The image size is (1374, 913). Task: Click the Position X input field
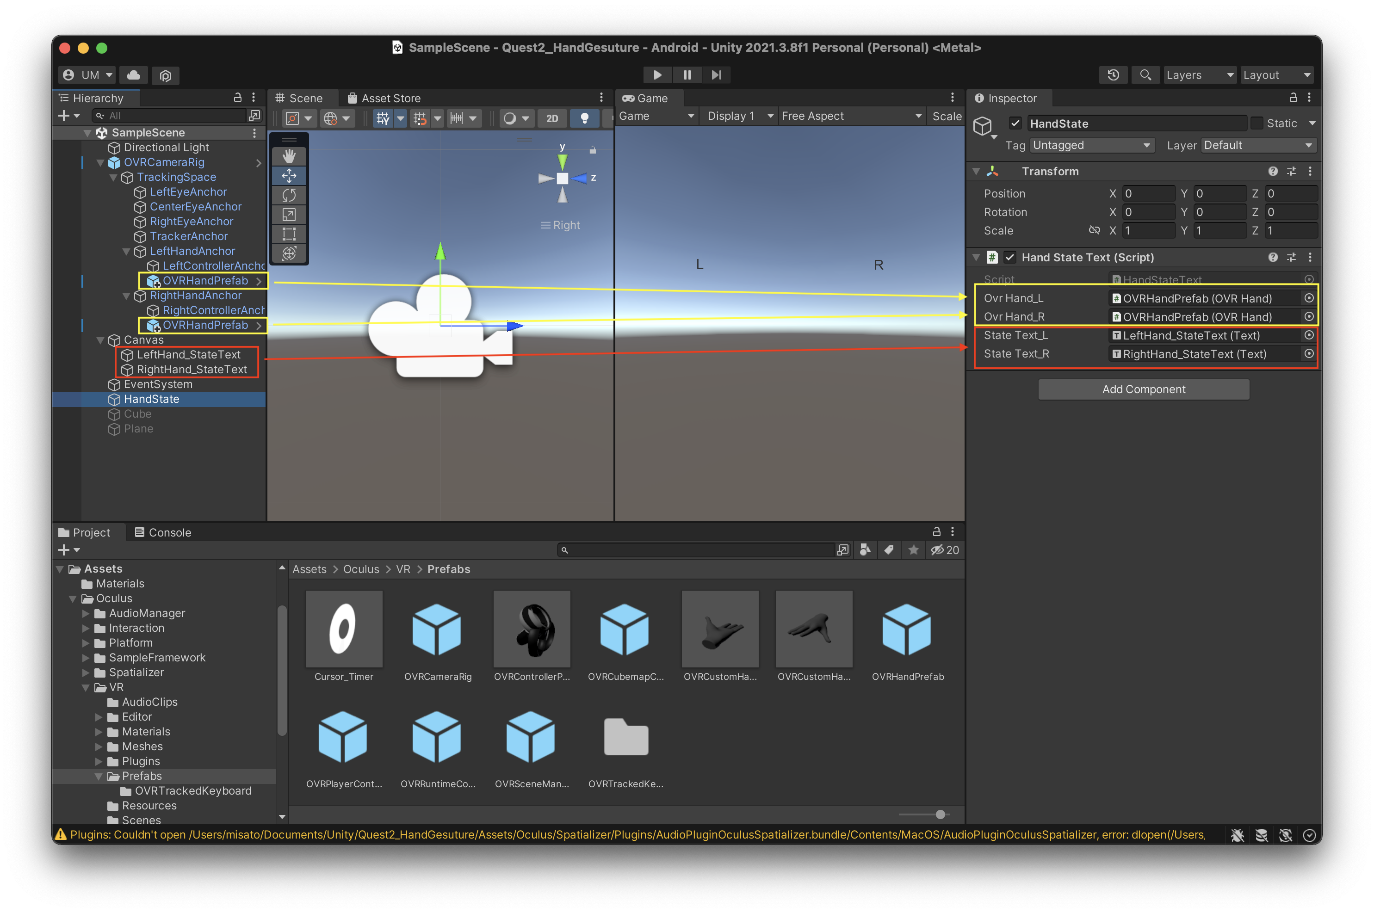click(x=1148, y=193)
